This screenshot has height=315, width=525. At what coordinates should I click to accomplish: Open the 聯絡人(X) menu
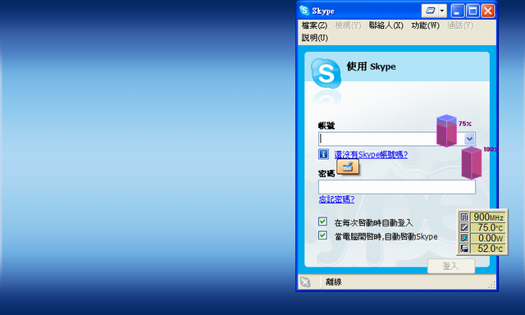point(386,25)
